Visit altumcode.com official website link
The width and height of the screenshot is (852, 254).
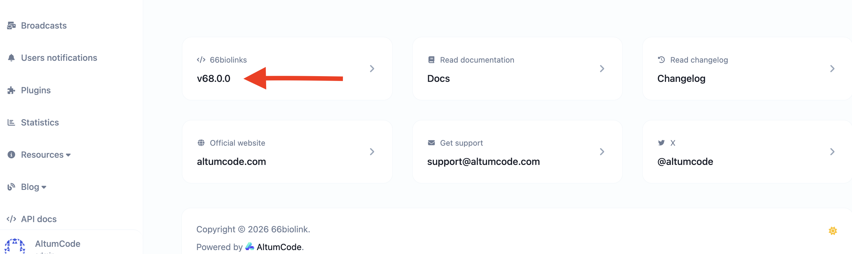[x=232, y=161]
